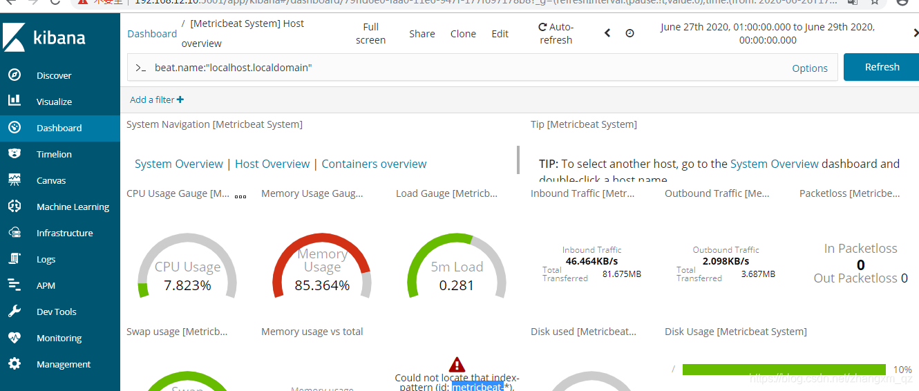The height and width of the screenshot is (391, 919).
Task: Click the Canvas sidebar icon
Action: click(x=15, y=180)
